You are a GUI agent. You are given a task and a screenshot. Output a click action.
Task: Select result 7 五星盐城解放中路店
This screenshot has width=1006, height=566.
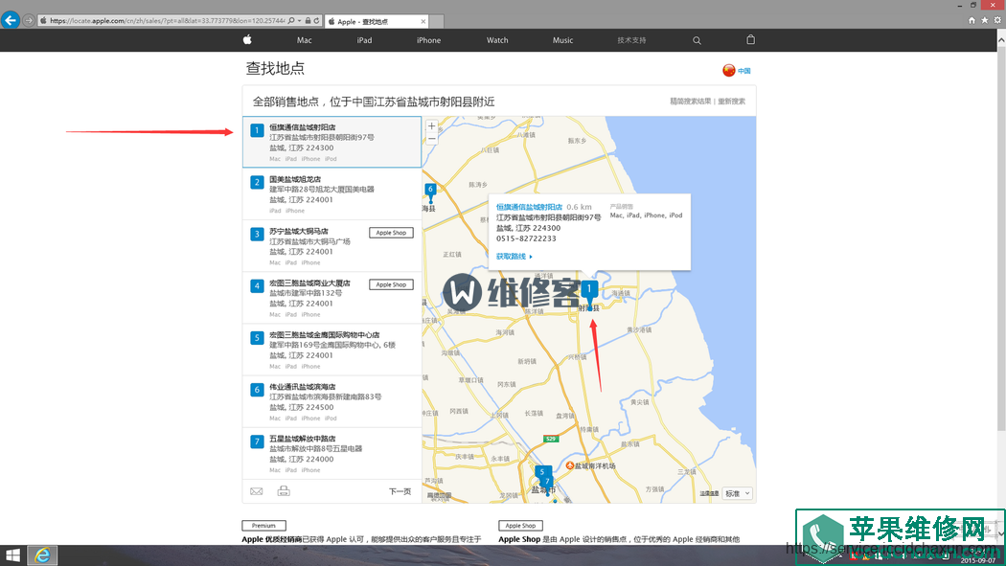(332, 453)
